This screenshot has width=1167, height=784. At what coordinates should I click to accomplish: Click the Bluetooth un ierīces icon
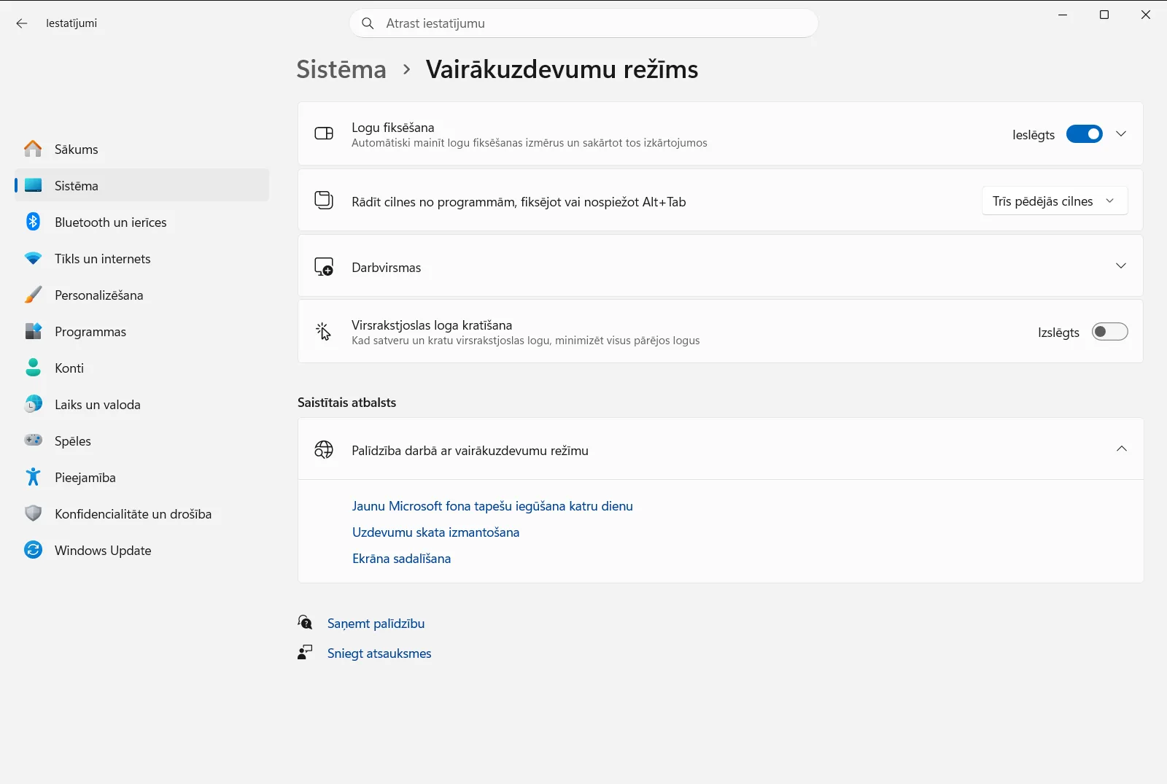pyautogui.click(x=33, y=222)
